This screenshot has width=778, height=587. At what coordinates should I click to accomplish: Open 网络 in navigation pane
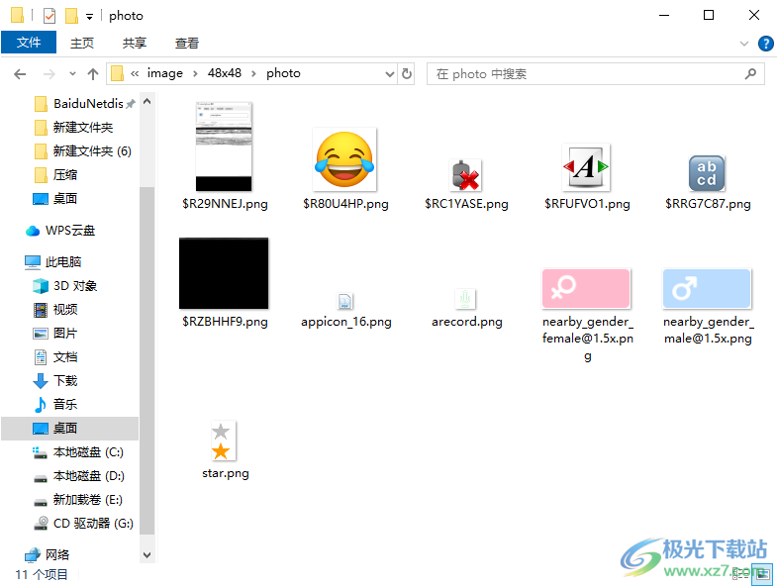pyautogui.click(x=48, y=554)
